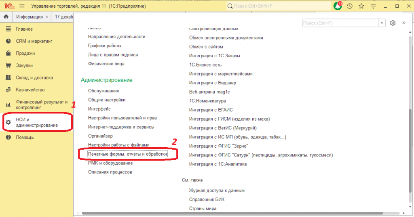Open Интеграция с ЕГАИС
Screen dimensions: 414x217
pos(211,110)
